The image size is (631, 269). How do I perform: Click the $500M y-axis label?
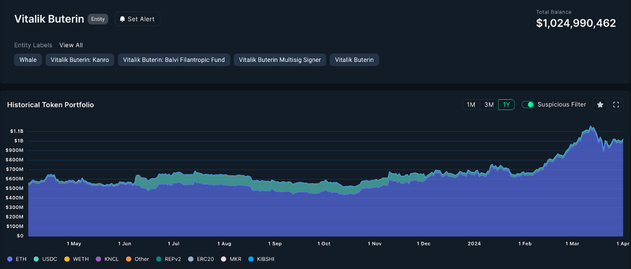[x=15, y=188]
